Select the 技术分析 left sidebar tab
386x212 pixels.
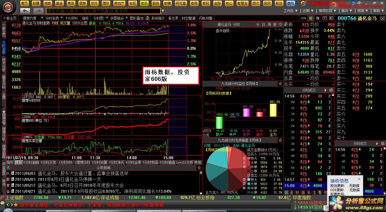(x=4, y=65)
